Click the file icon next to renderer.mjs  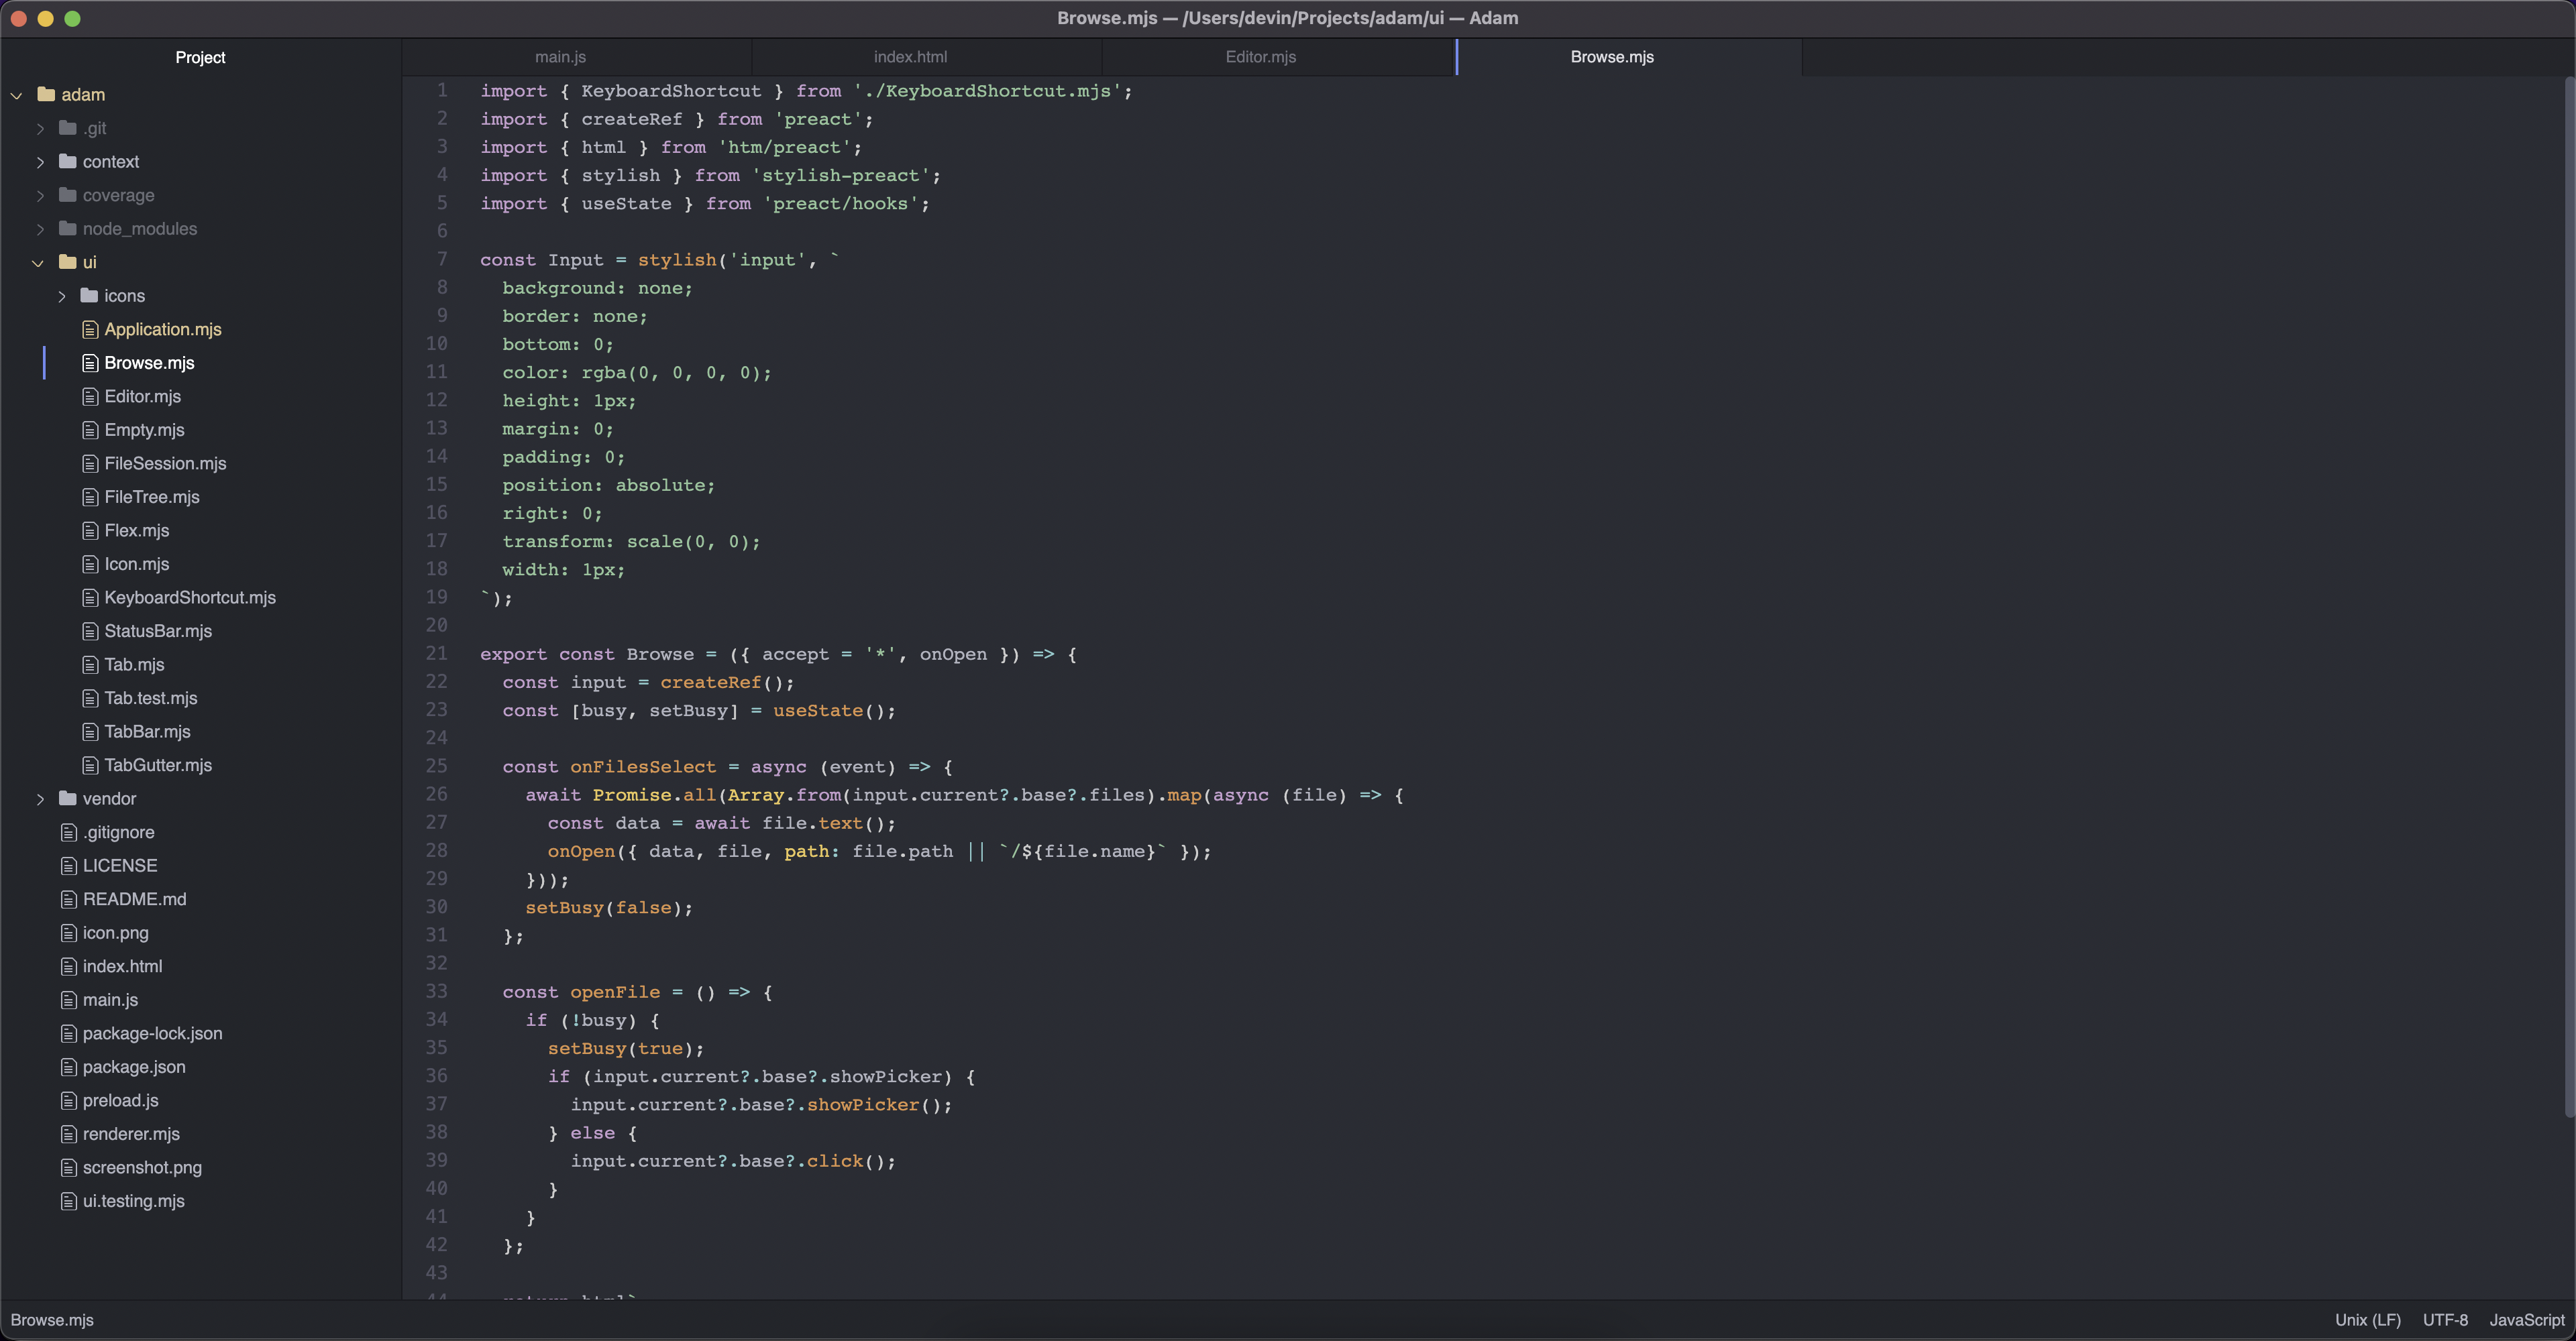(x=69, y=1134)
